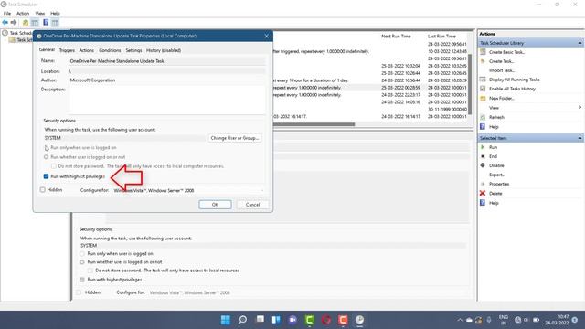Collapse Selected Item actions section

click(x=580, y=138)
